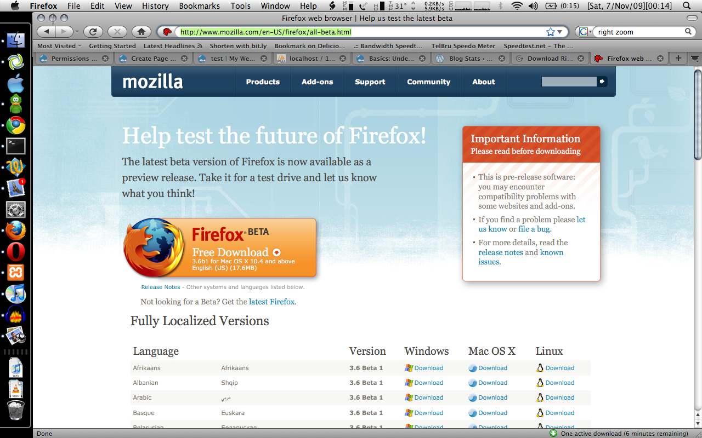The width and height of the screenshot is (702, 438).
Task: Click the Reload page button
Action: [93, 32]
